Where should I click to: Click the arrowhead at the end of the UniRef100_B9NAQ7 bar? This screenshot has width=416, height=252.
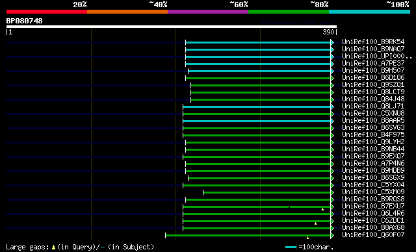(332, 49)
